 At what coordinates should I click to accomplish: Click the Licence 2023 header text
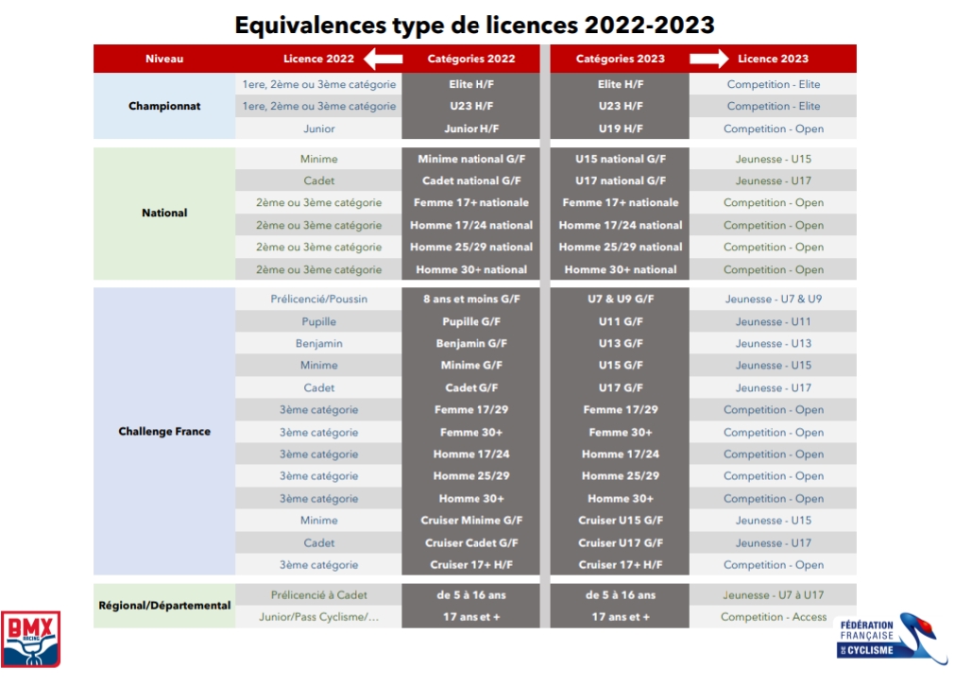coord(773,59)
